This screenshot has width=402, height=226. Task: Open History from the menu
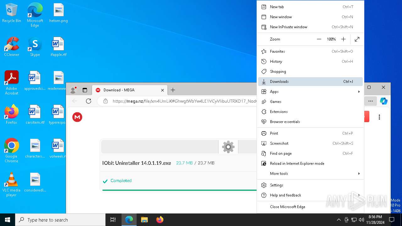(310, 62)
